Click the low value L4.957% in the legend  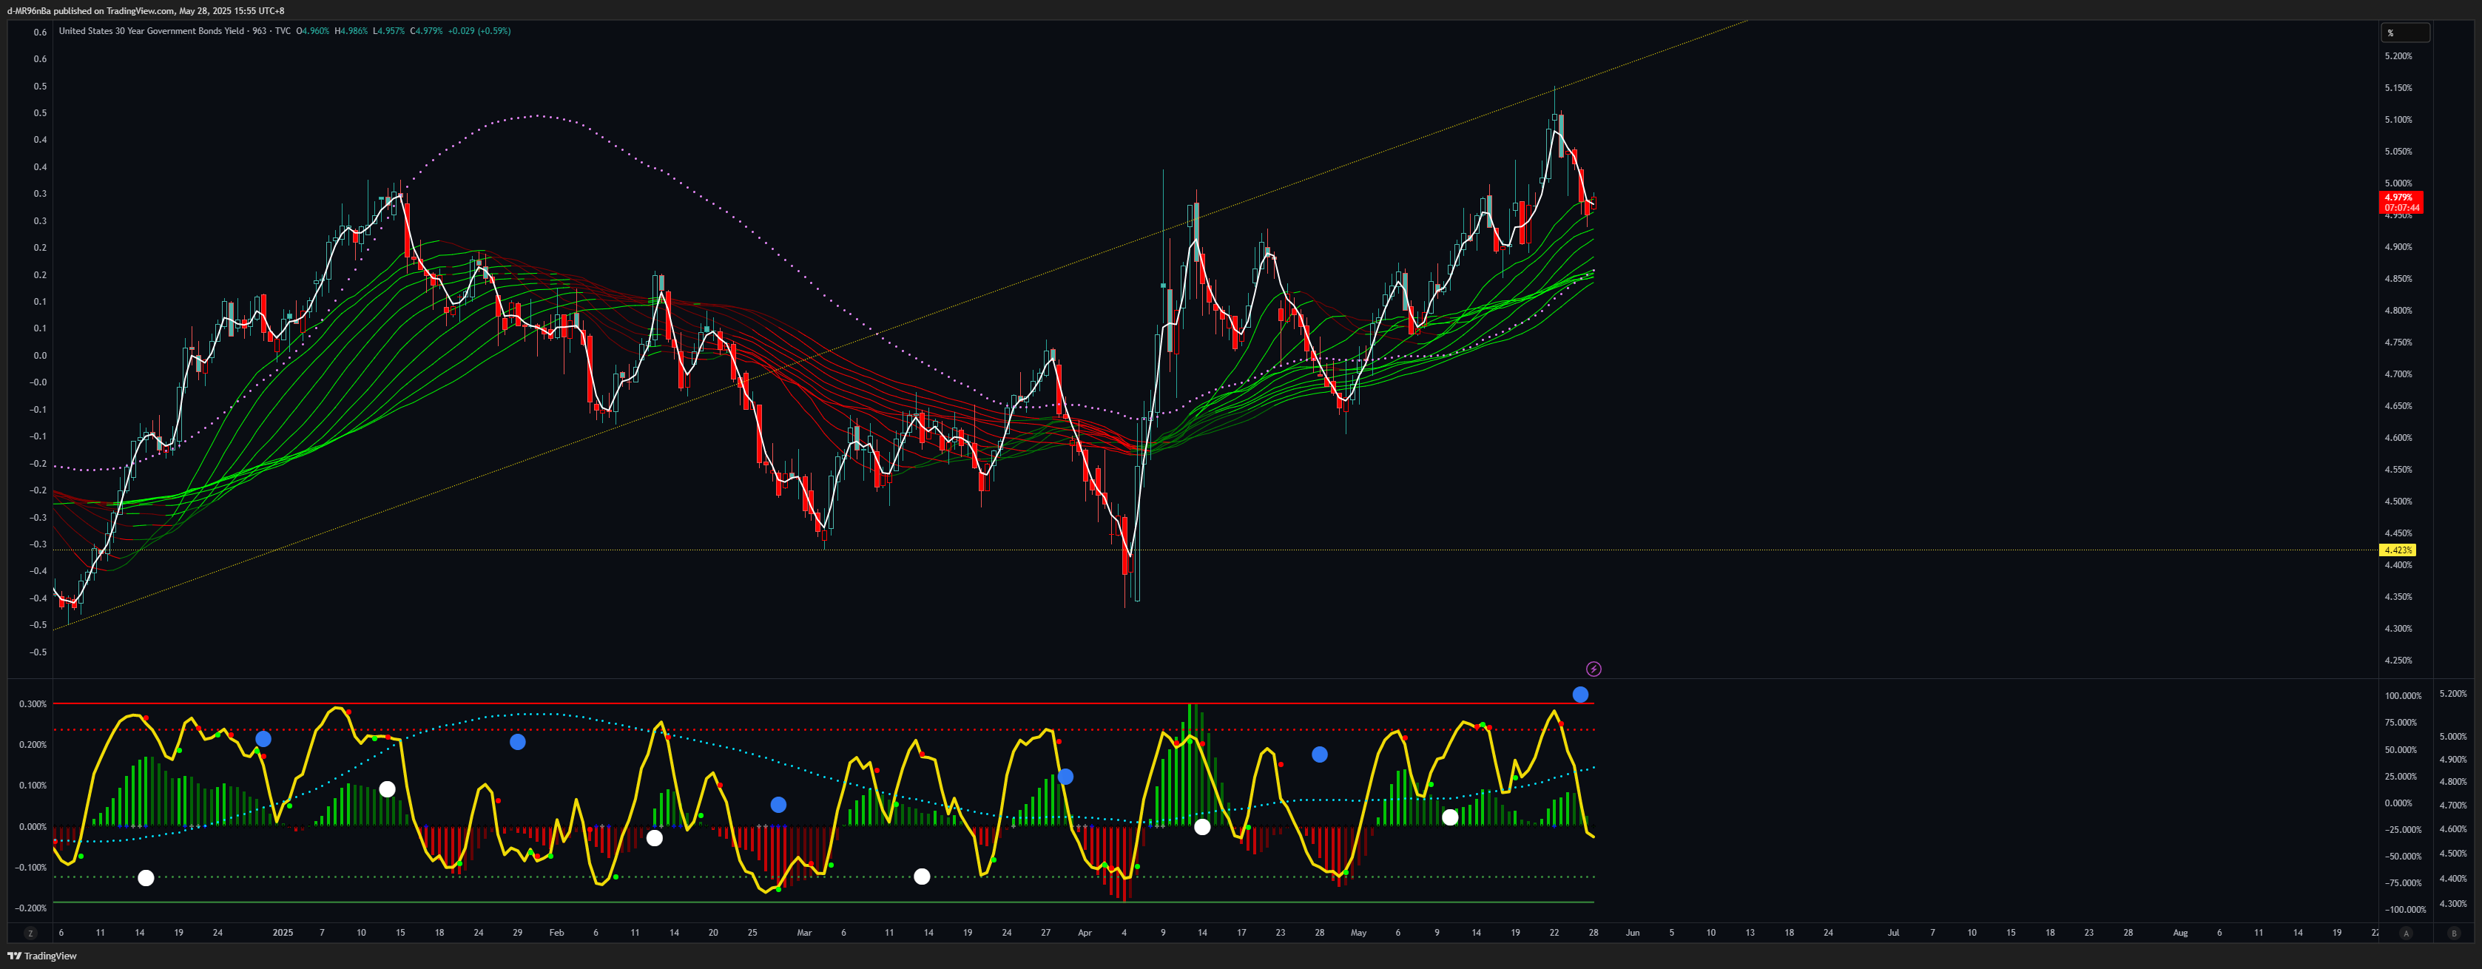tap(388, 31)
